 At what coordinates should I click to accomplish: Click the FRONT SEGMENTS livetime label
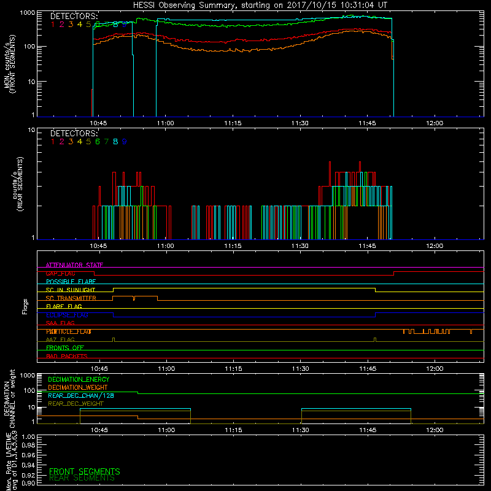click(85, 471)
